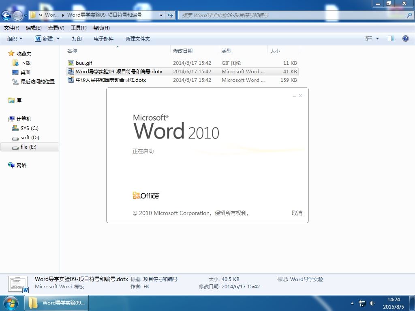
Task: Select Word导学实验09-项目符号和编号.dotx file name
Action: tap(119, 71)
